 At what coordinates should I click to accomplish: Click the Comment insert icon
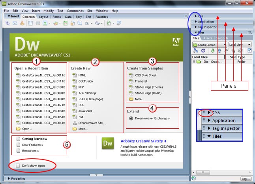coord(80,23)
